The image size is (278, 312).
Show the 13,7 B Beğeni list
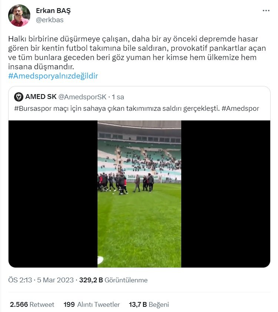pyautogui.click(x=149, y=305)
